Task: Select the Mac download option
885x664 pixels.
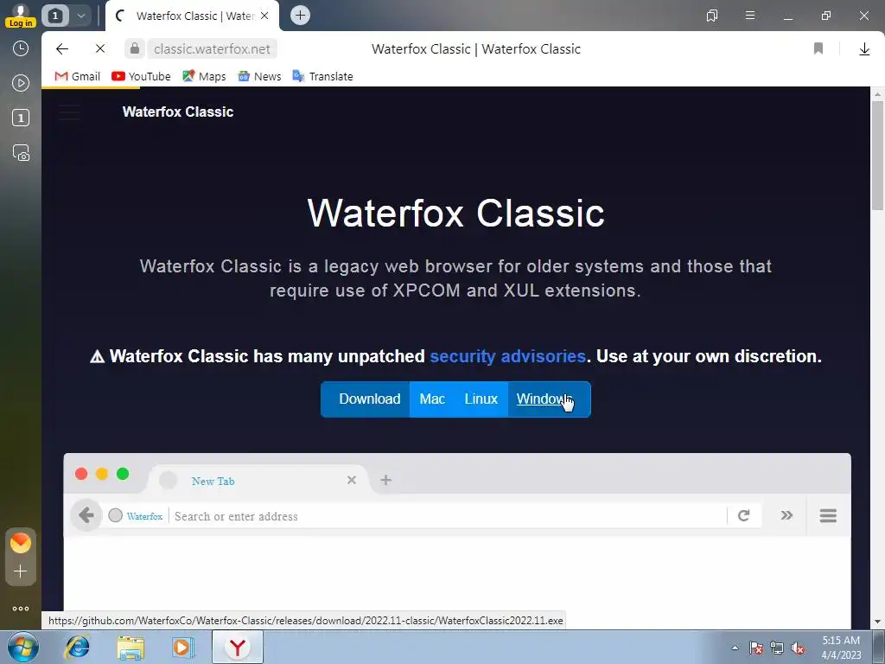Action: pos(432,399)
